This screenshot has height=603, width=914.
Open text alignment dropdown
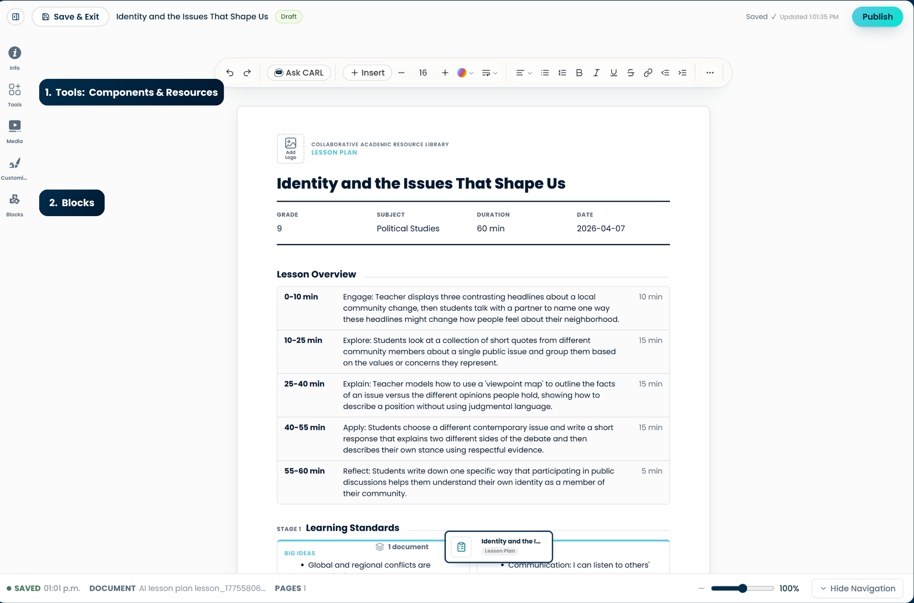pyautogui.click(x=523, y=73)
